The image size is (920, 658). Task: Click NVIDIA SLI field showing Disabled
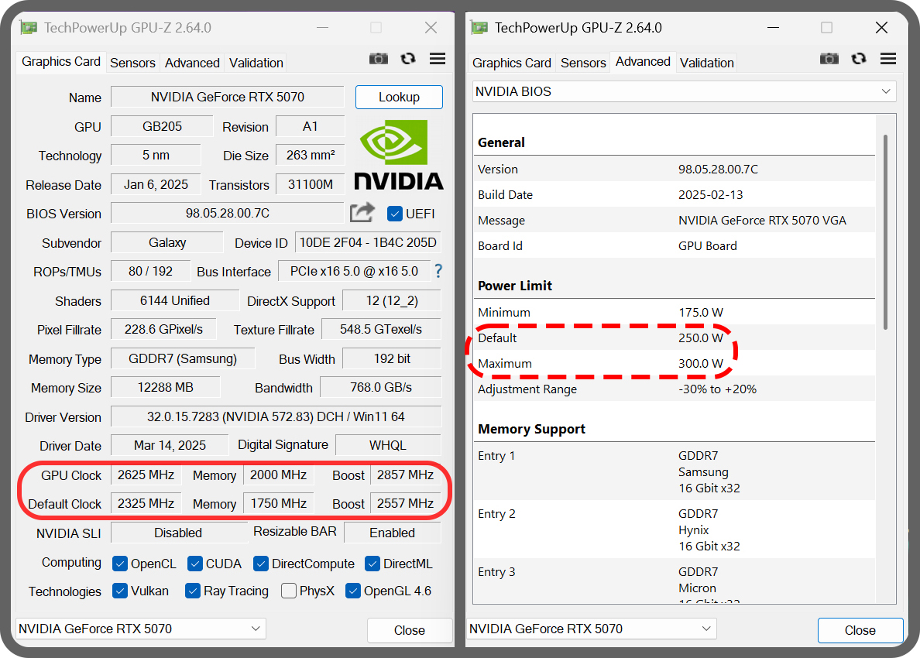point(178,533)
